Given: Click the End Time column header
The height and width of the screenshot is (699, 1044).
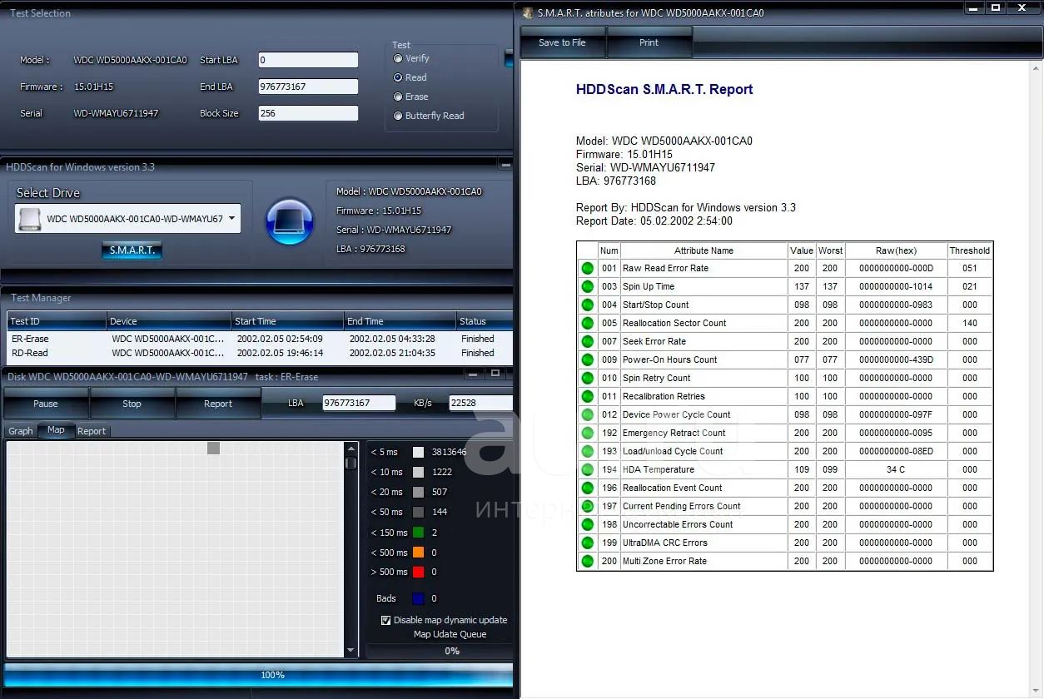Looking at the screenshot, I should 400,321.
